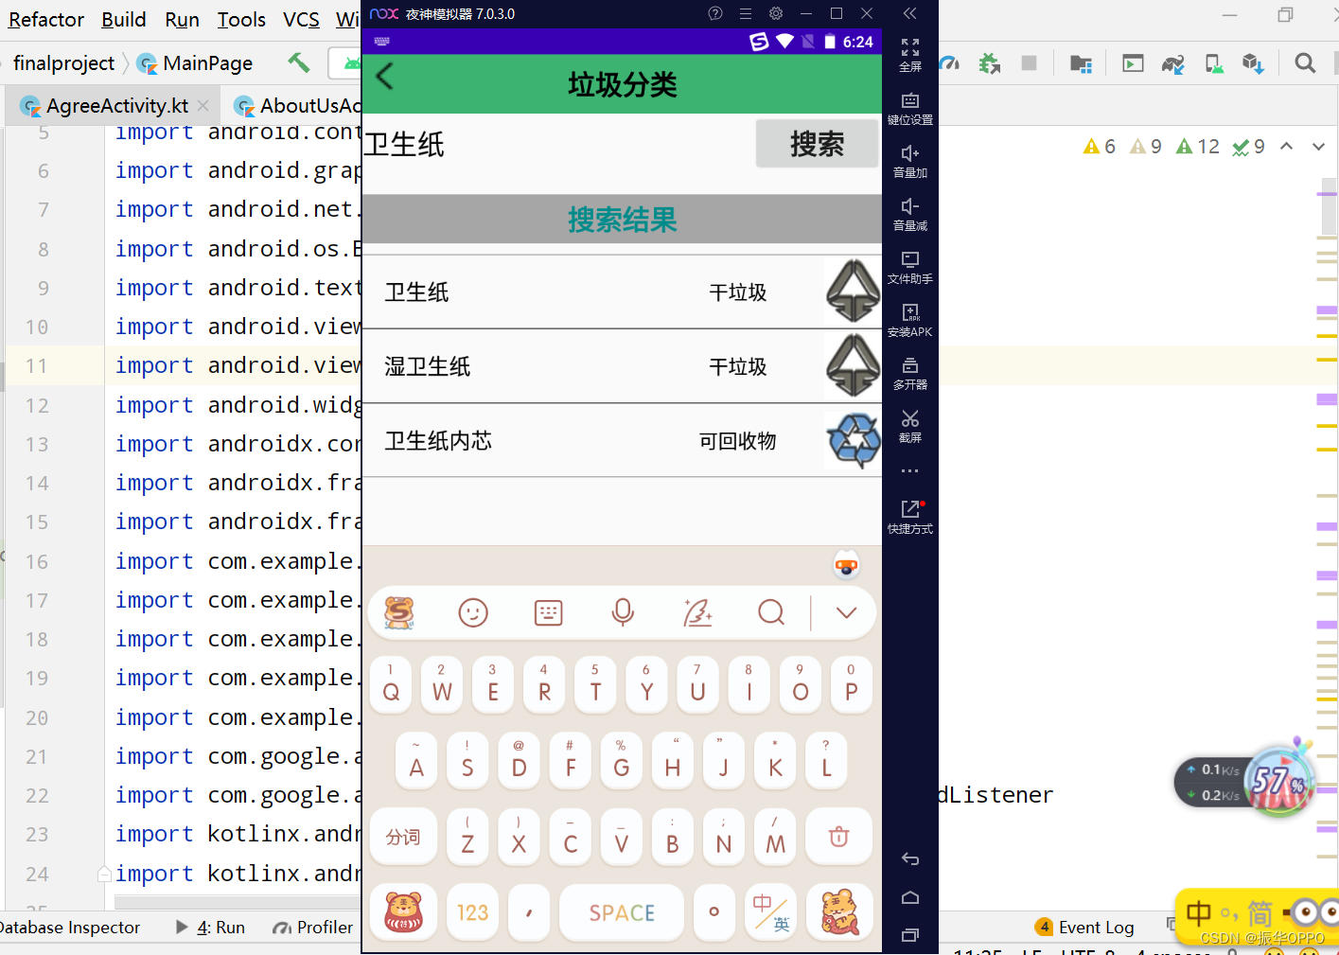The image size is (1339, 955).
Task: Close the AgreeActivity.kt tab
Action: pyautogui.click(x=203, y=105)
